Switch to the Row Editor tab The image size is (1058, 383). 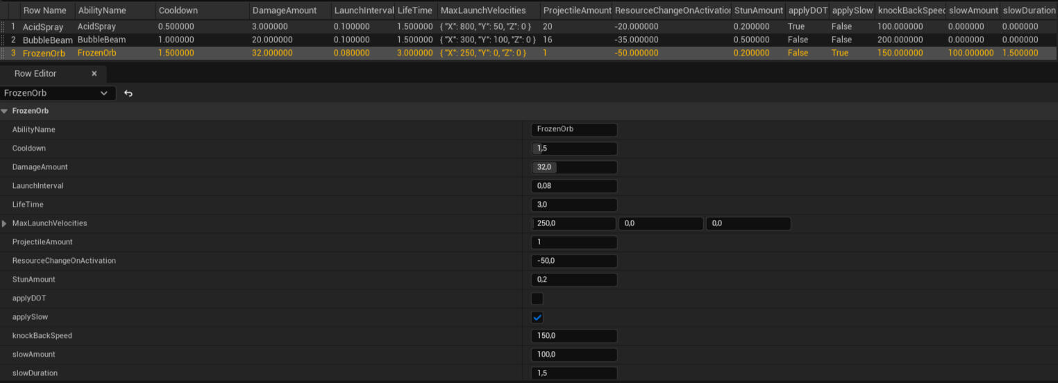[36, 74]
